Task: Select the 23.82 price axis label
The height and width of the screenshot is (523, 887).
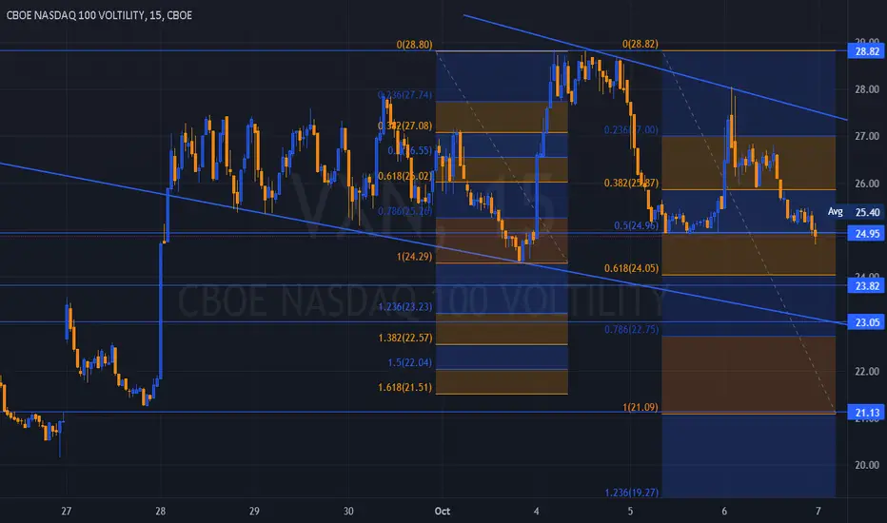Action: (867, 286)
